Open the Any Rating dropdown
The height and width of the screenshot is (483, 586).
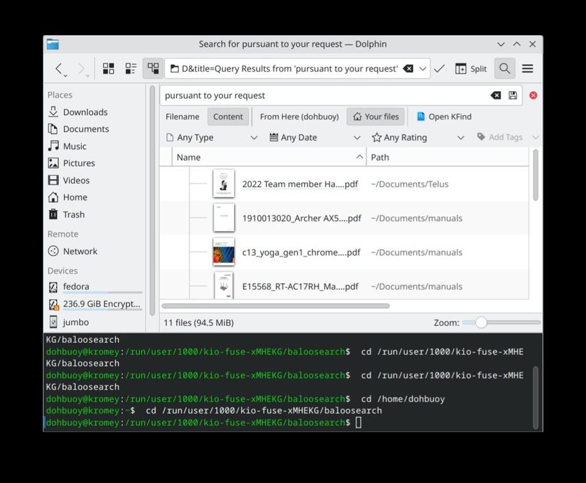tap(418, 137)
